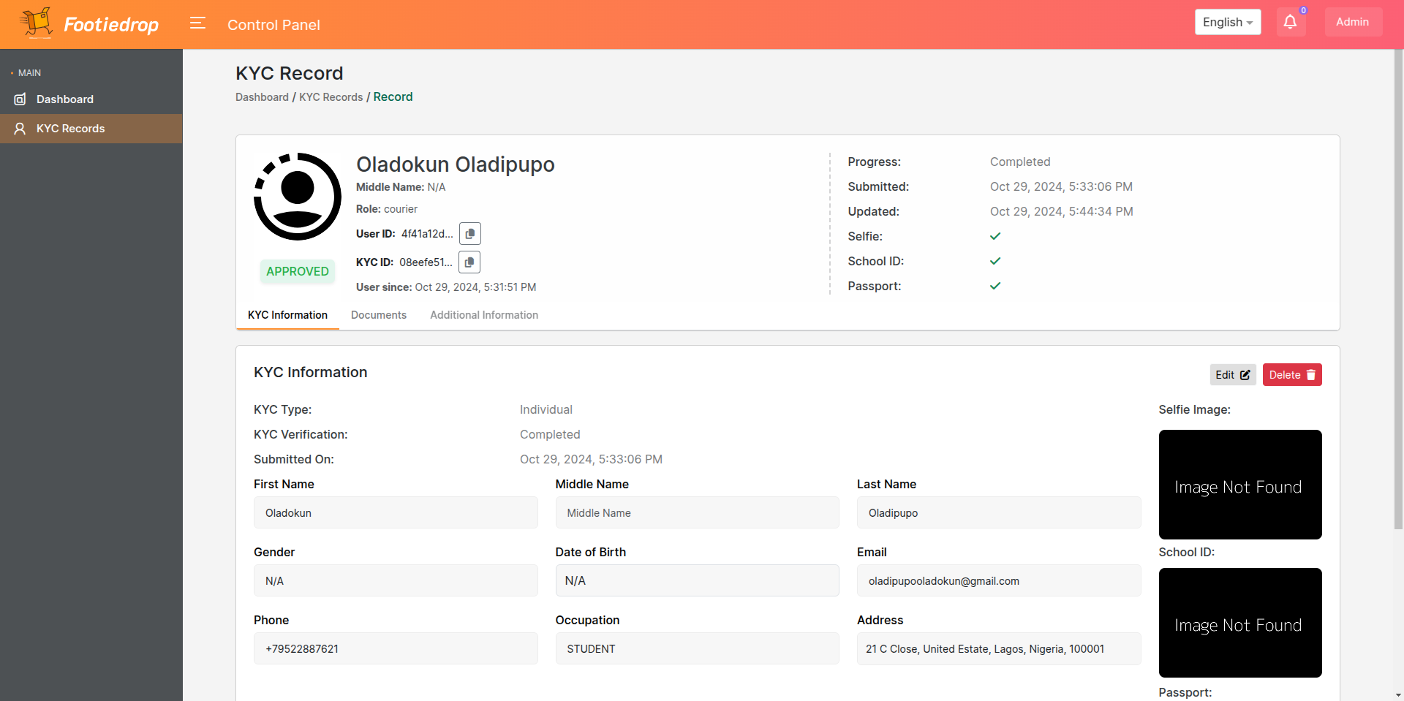This screenshot has width=1404, height=701.
Task: Open KYC Records in sidebar
Action: pos(91,129)
